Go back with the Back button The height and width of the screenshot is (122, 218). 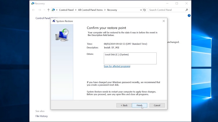point(124,105)
